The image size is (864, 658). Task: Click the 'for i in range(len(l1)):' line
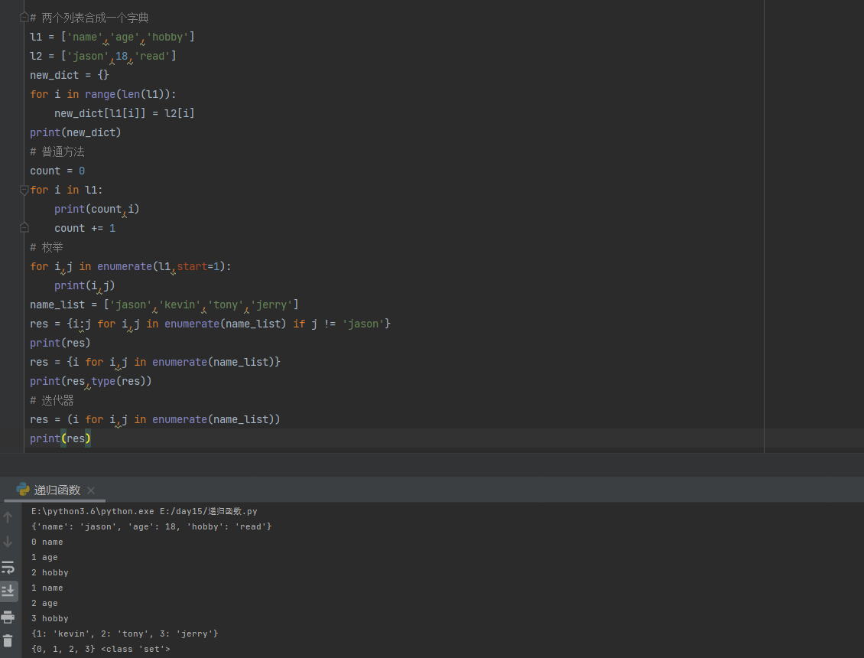click(103, 94)
